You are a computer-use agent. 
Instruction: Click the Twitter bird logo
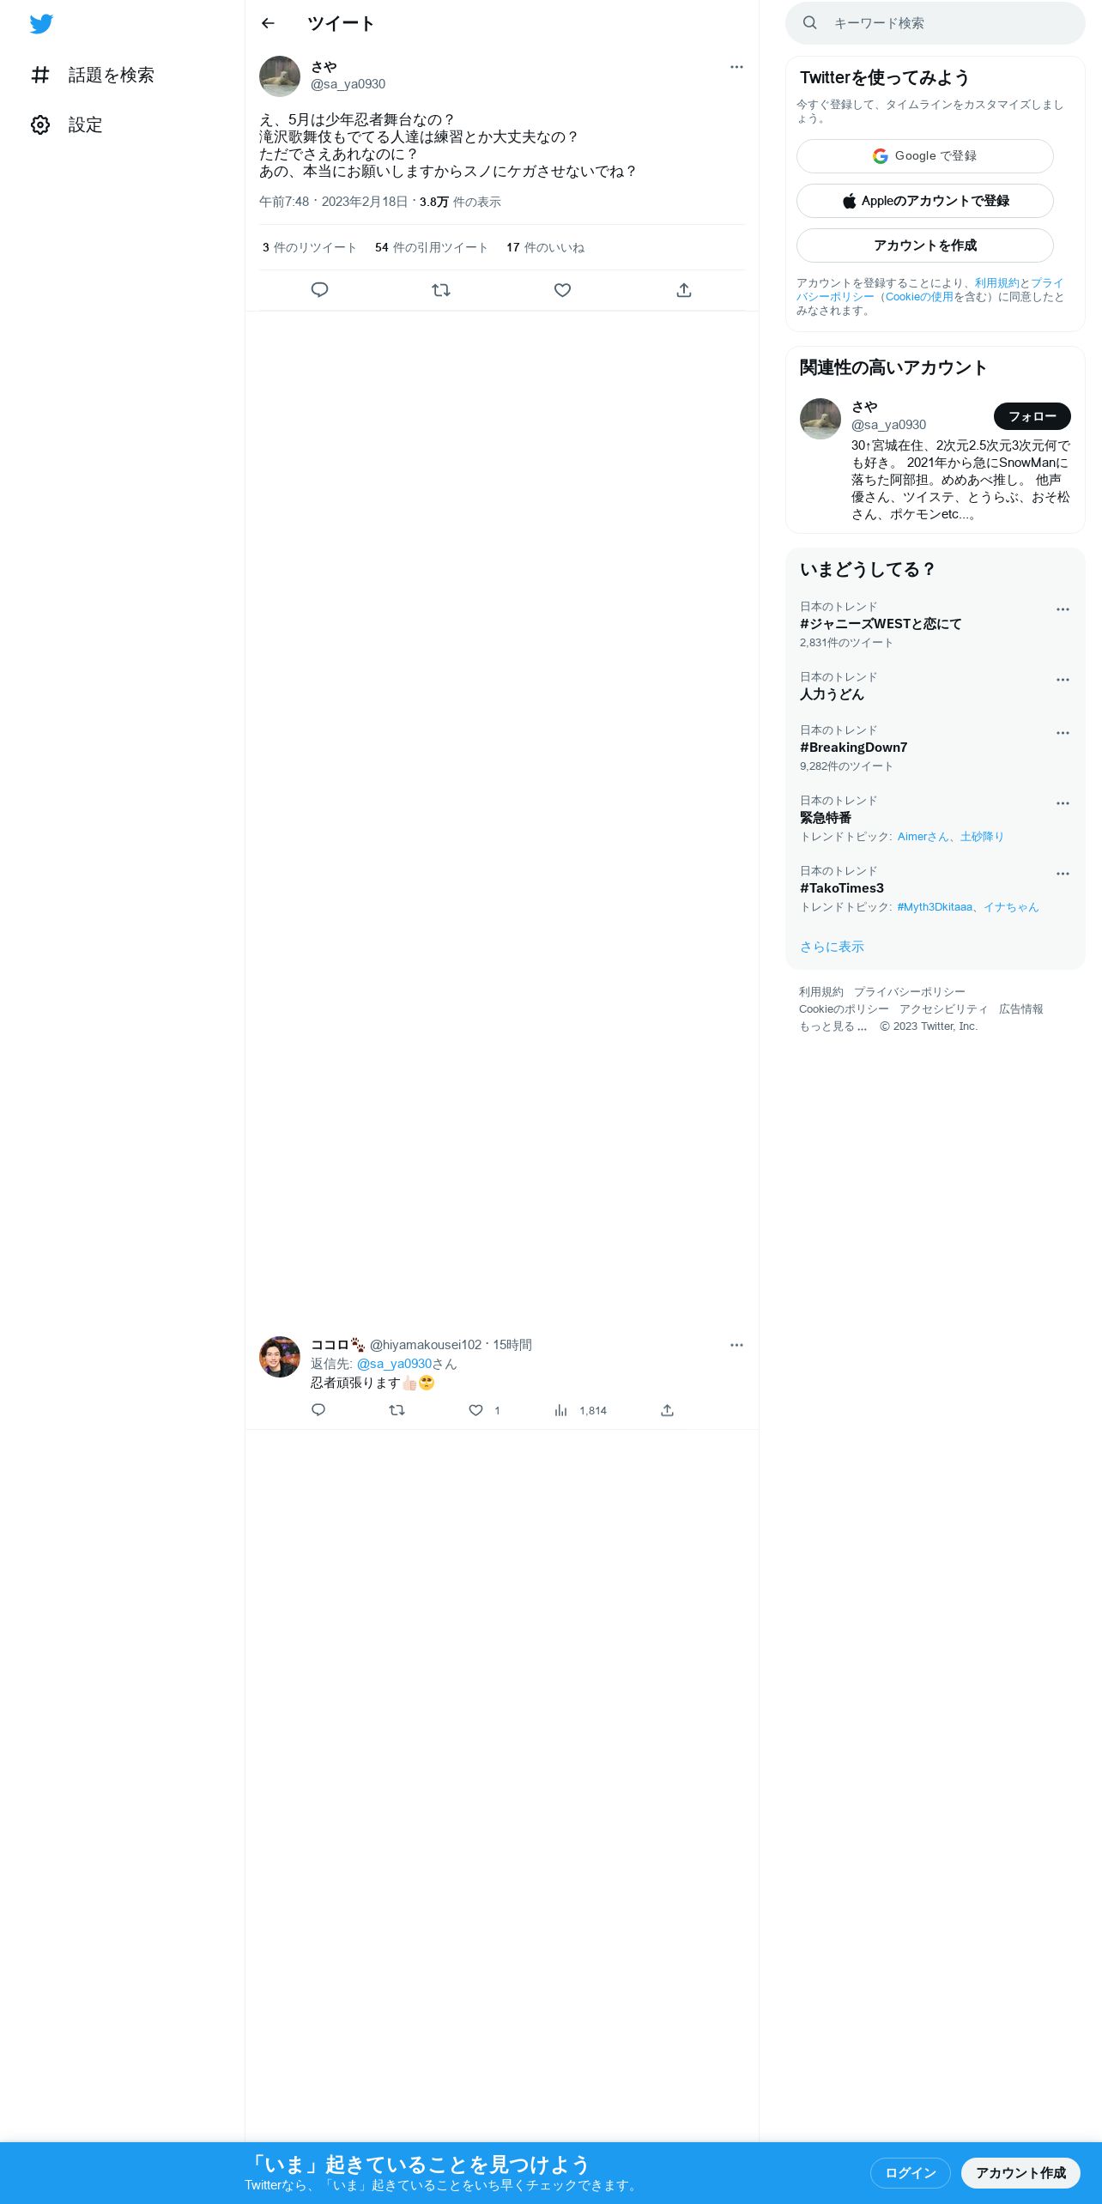(x=41, y=24)
